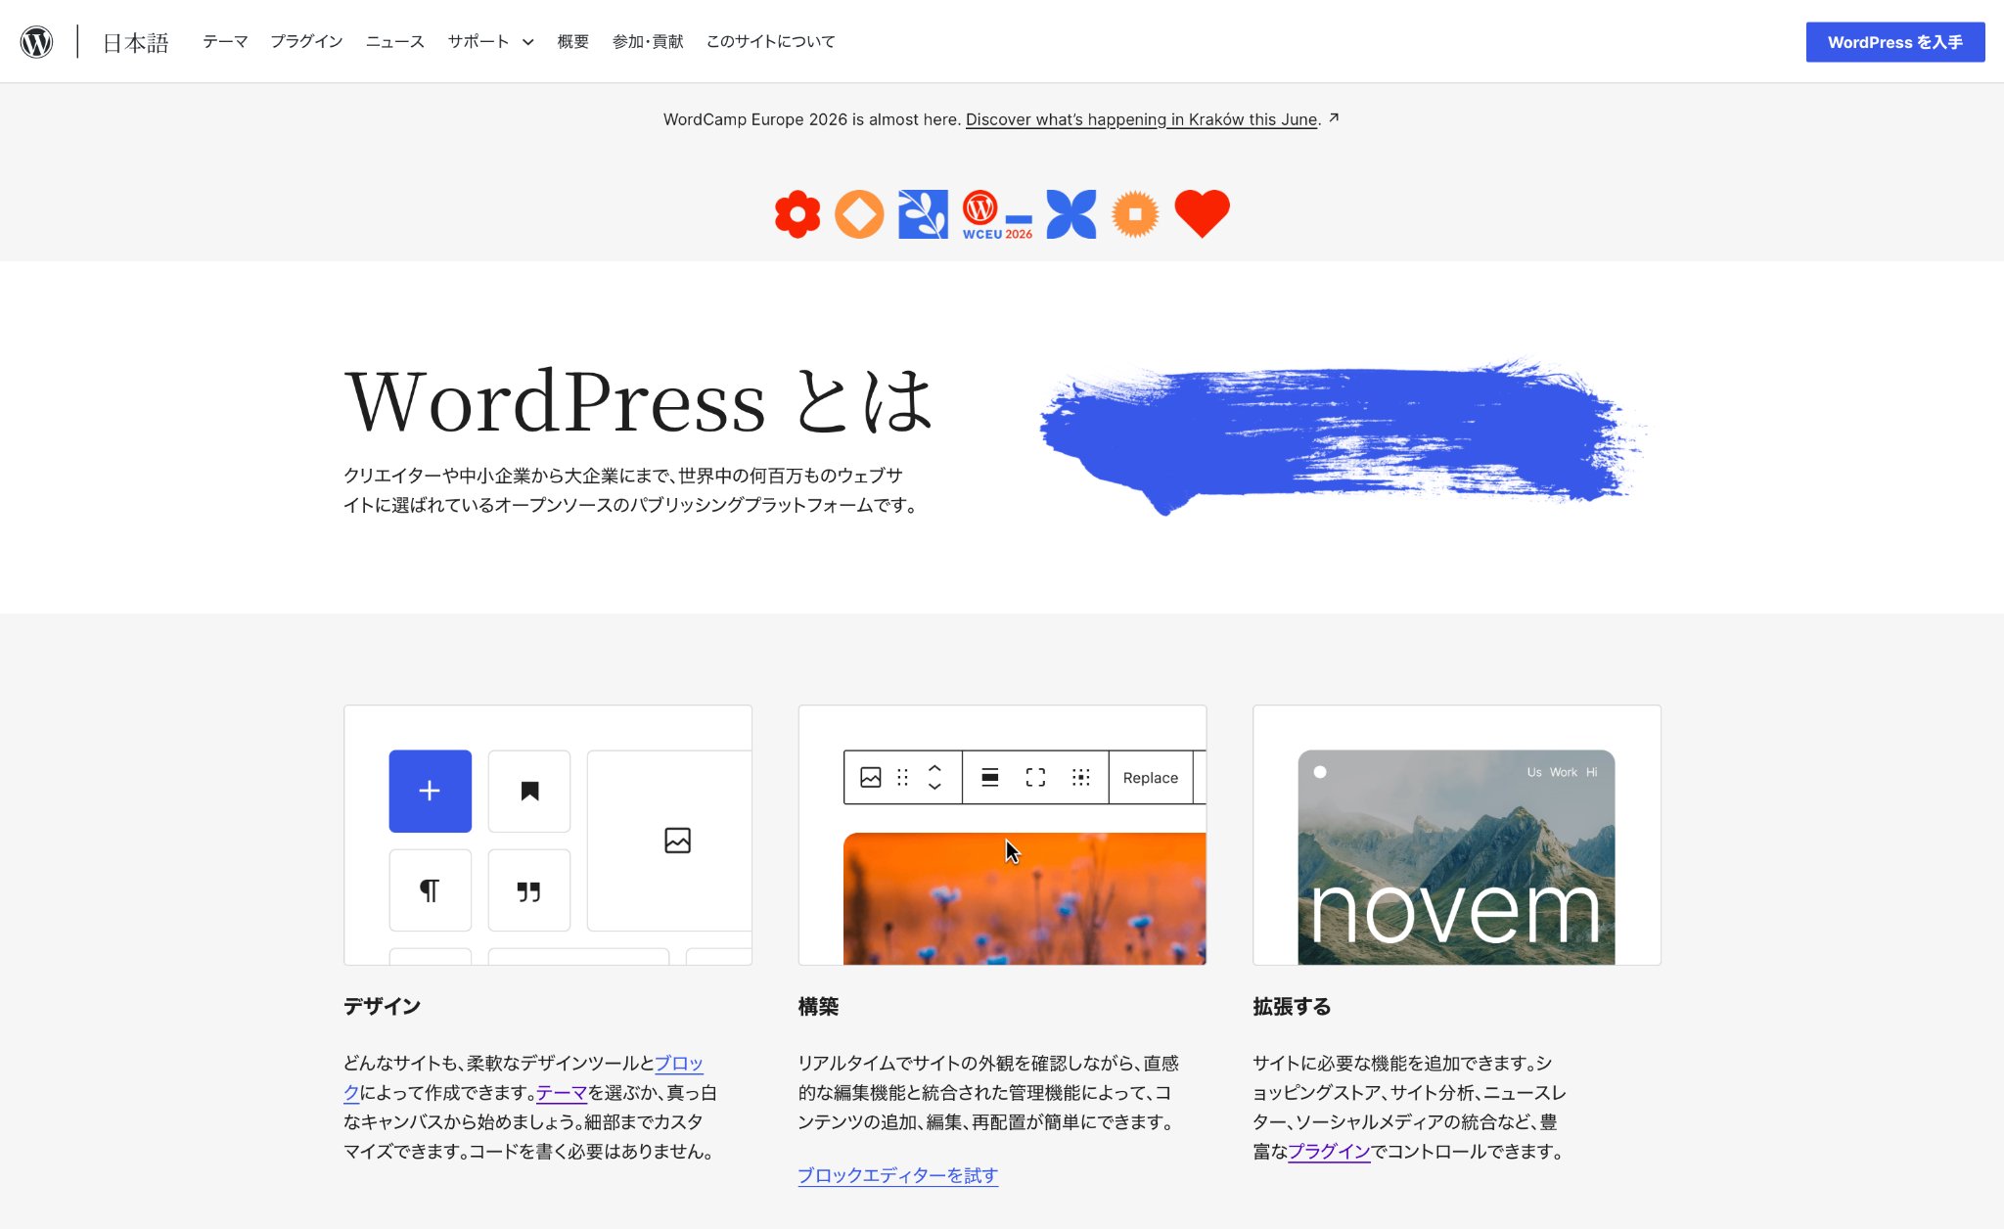Click the external arrow icon after Kraków link
2004x1229 pixels.
[1334, 118]
